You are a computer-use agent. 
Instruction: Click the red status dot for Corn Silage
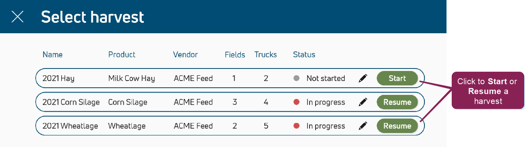point(297,102)
